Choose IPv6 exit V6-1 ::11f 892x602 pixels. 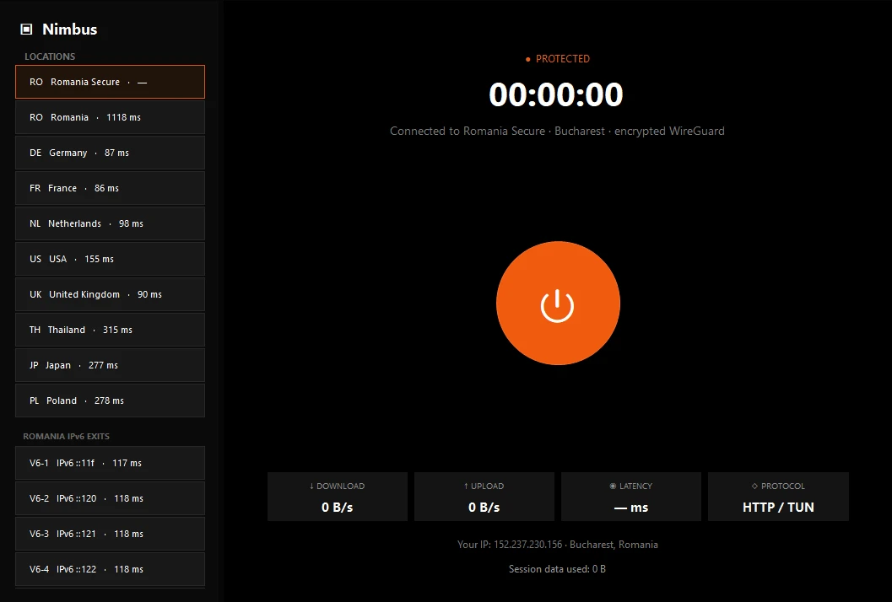110,463
